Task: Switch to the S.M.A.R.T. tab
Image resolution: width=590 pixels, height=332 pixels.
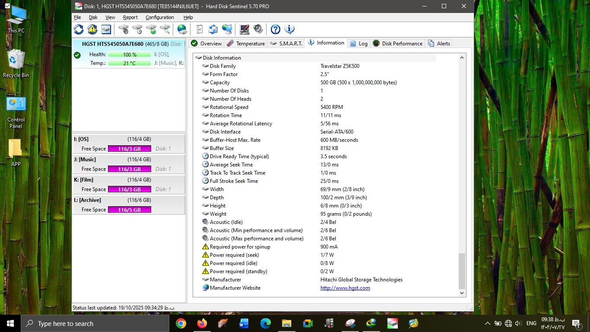Action: (286, 44)
